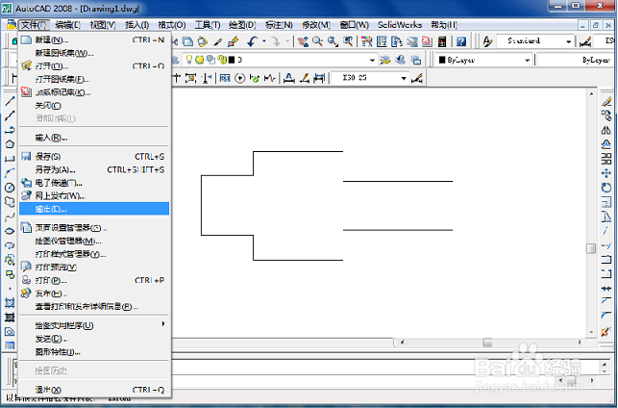The height and width of the screenshot is (408, 618).
Task: Click the horizontal scrollbar thumb
Action: click(487, 343)
